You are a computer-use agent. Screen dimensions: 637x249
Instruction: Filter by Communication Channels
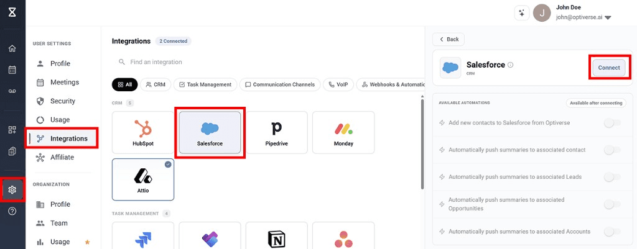pyautogui.click(x=279, y=84)
